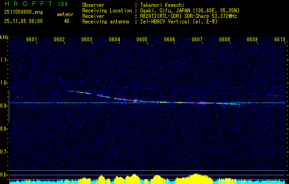Screen dimensions: 289x184
Task: Click the 25.11.05 06:00 date stamp
Action: click(x=23, y=21)
